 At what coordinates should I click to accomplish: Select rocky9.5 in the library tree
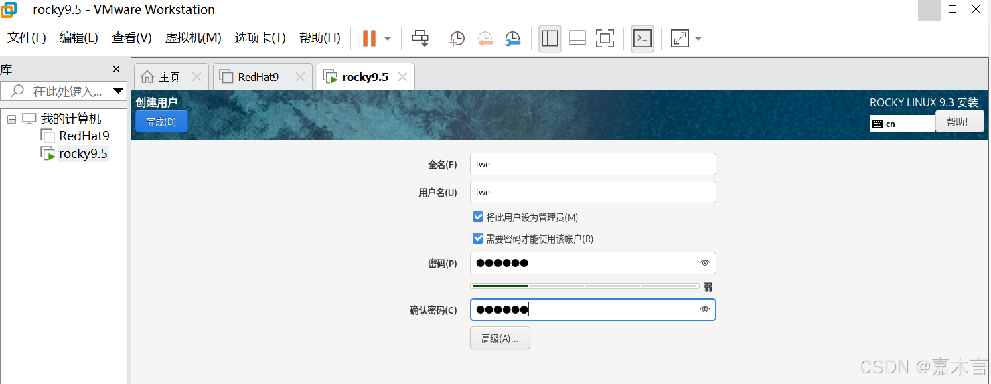pos(84,154)
